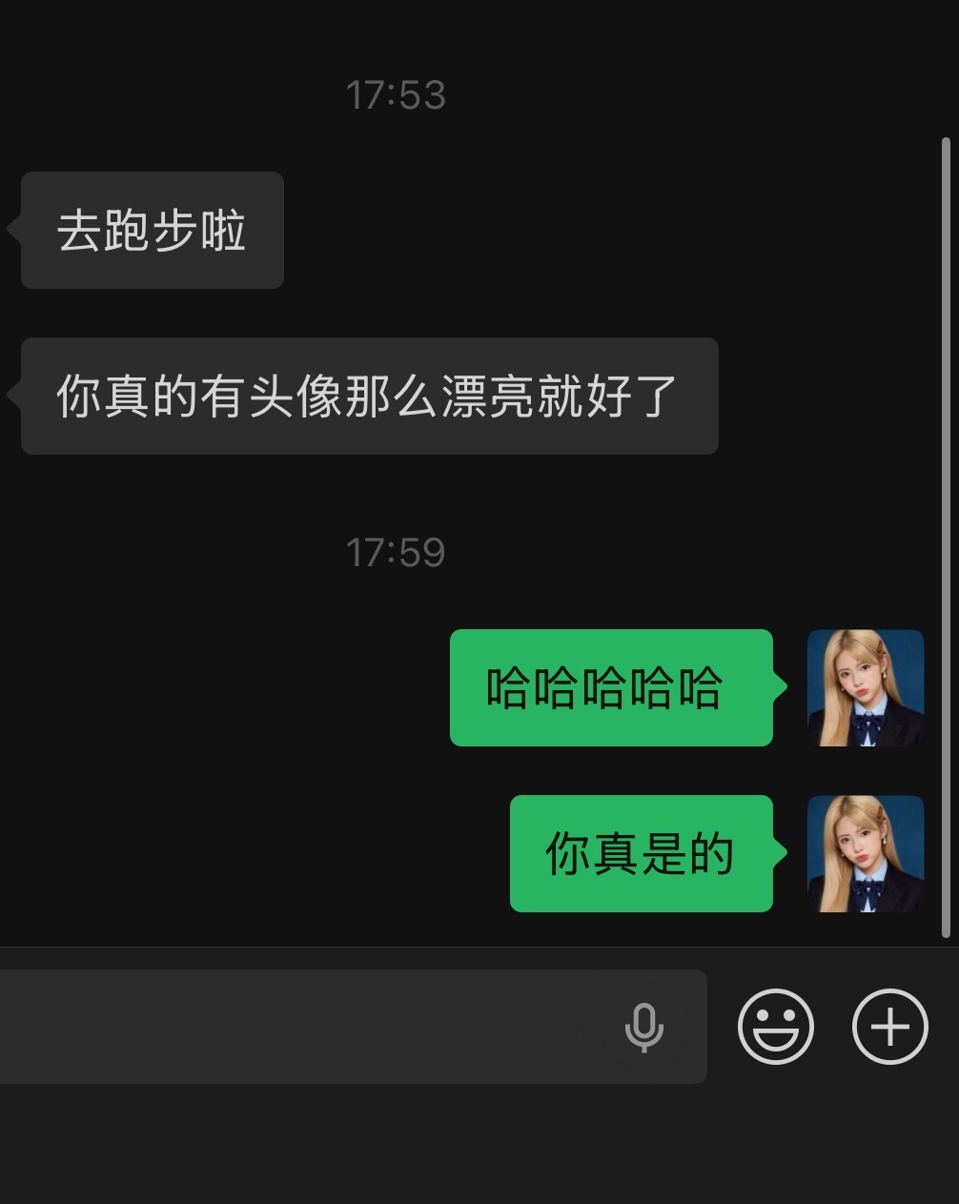This screenshot has height=1204, width=959.
Task: Open the emoji smiley sticker panel
Action: pos(776,1027)
